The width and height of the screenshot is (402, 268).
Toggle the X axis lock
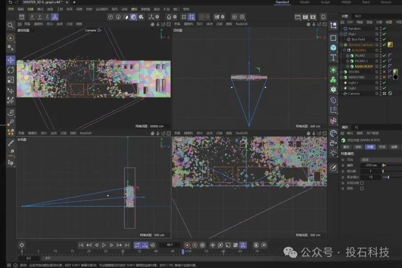click(32, 17)
